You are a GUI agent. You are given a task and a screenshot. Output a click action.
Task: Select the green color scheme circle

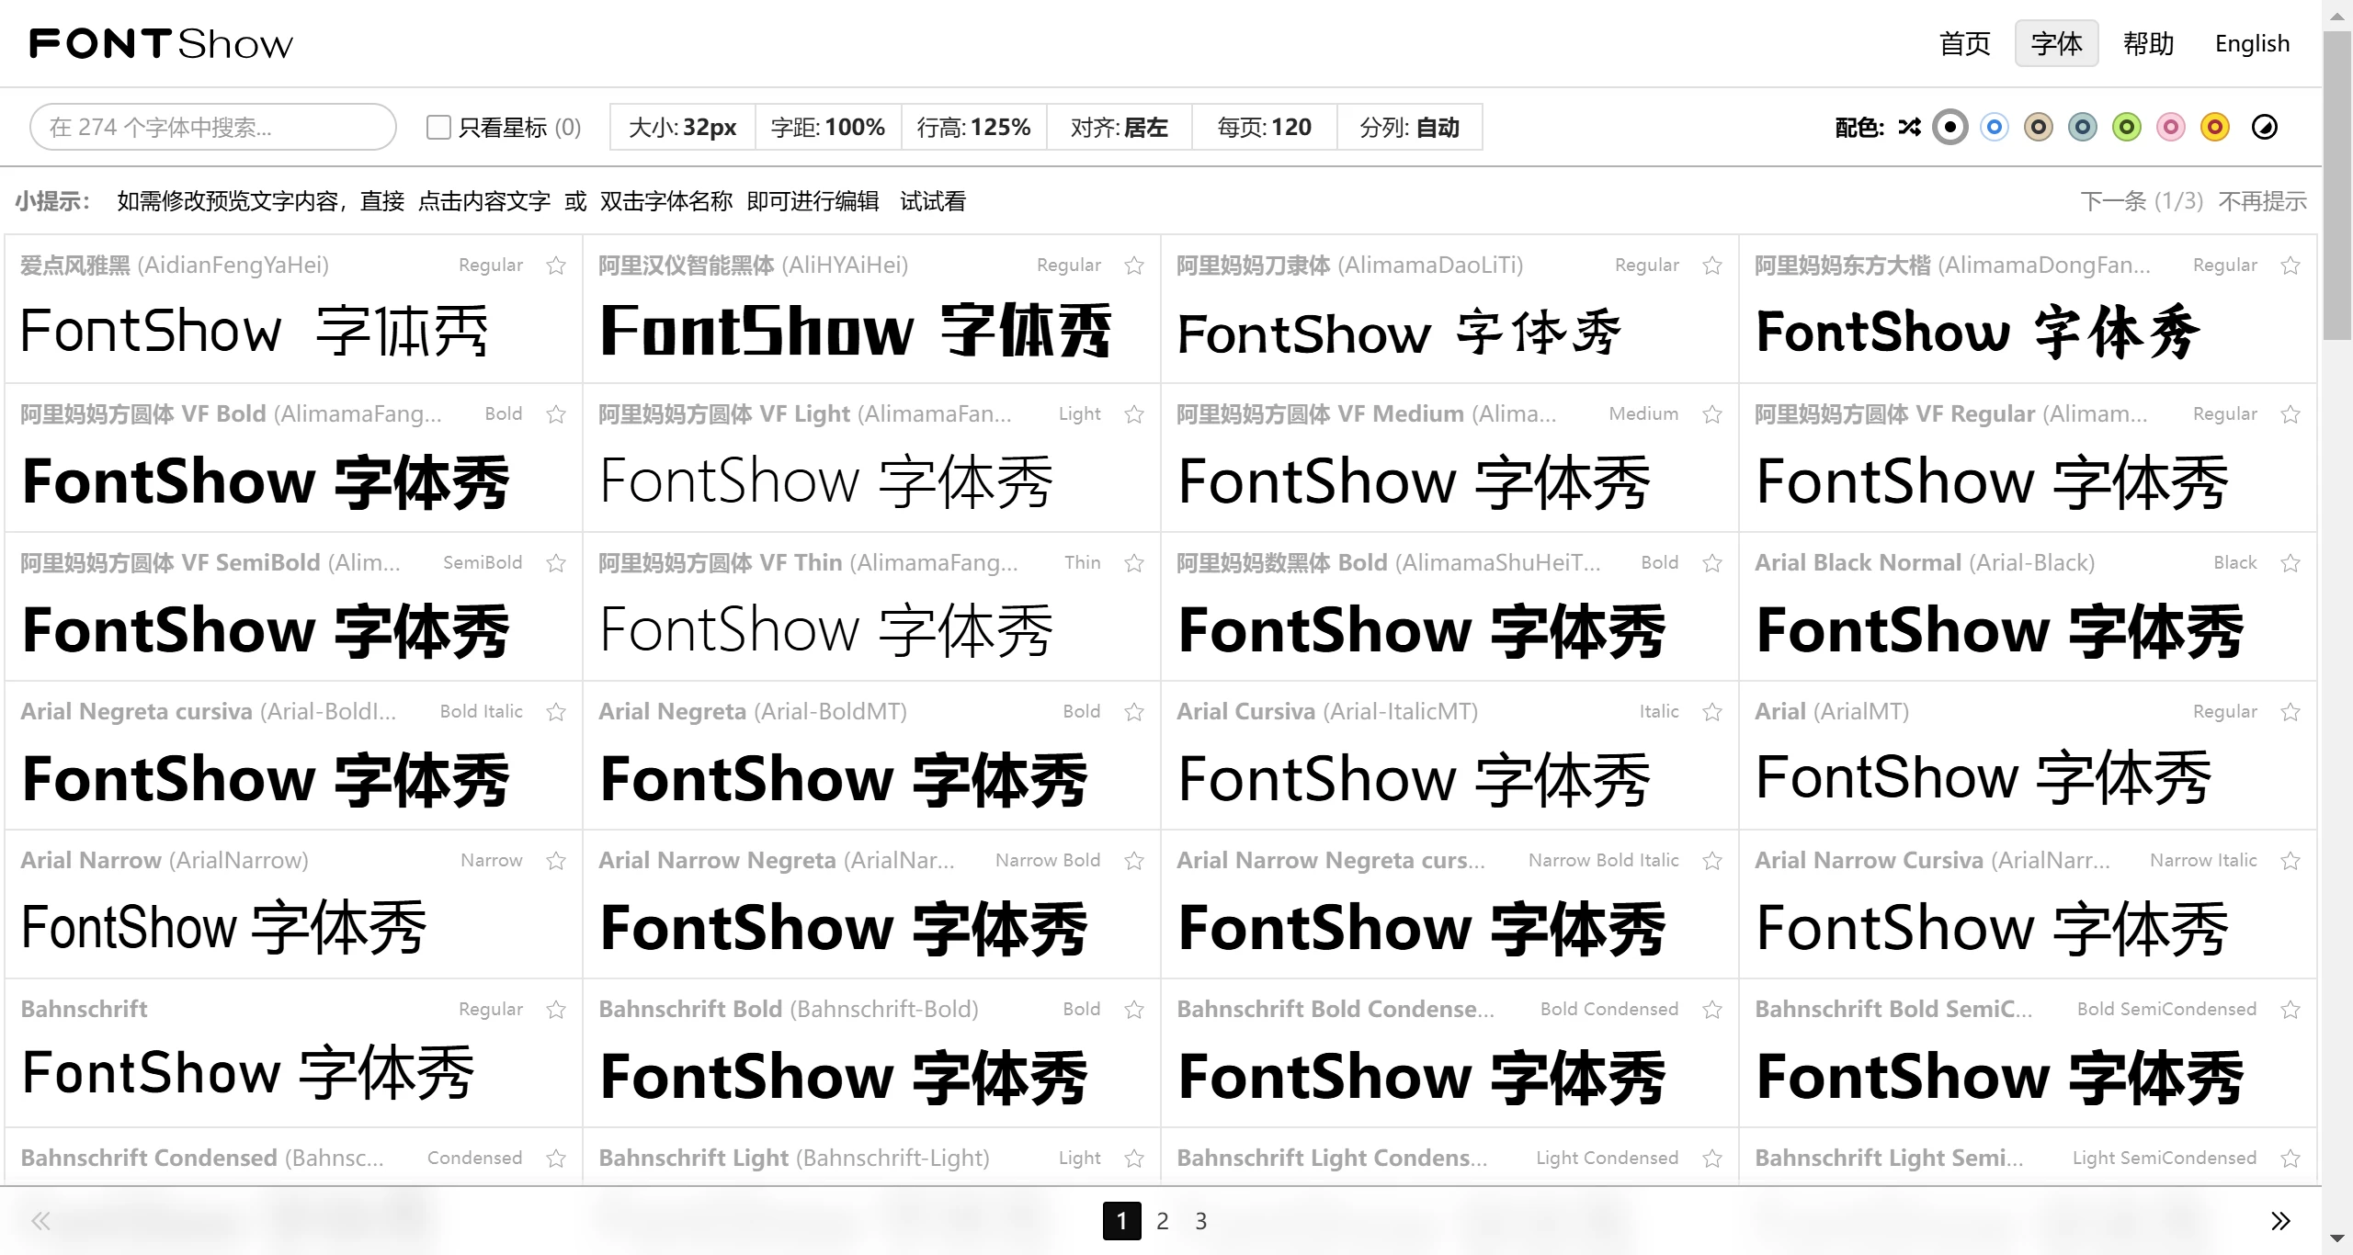pos(2126,128)
